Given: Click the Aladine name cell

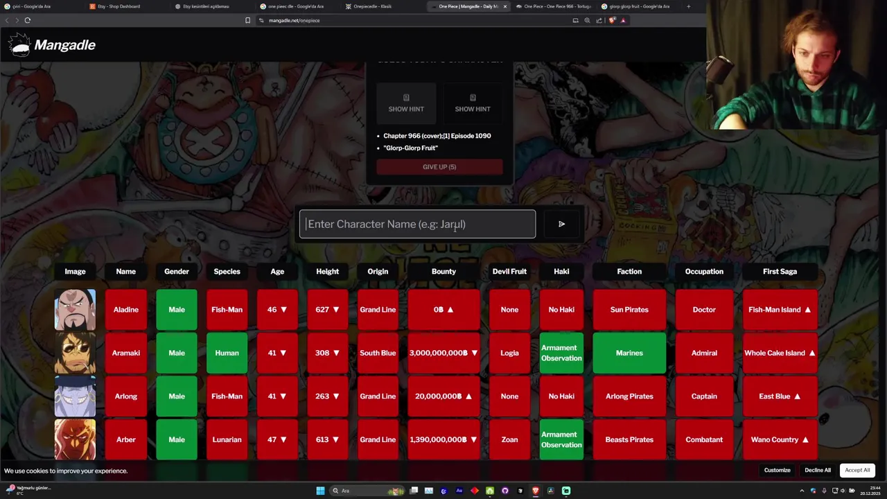Looking at the screenshot, I should (x=125, y=310).
